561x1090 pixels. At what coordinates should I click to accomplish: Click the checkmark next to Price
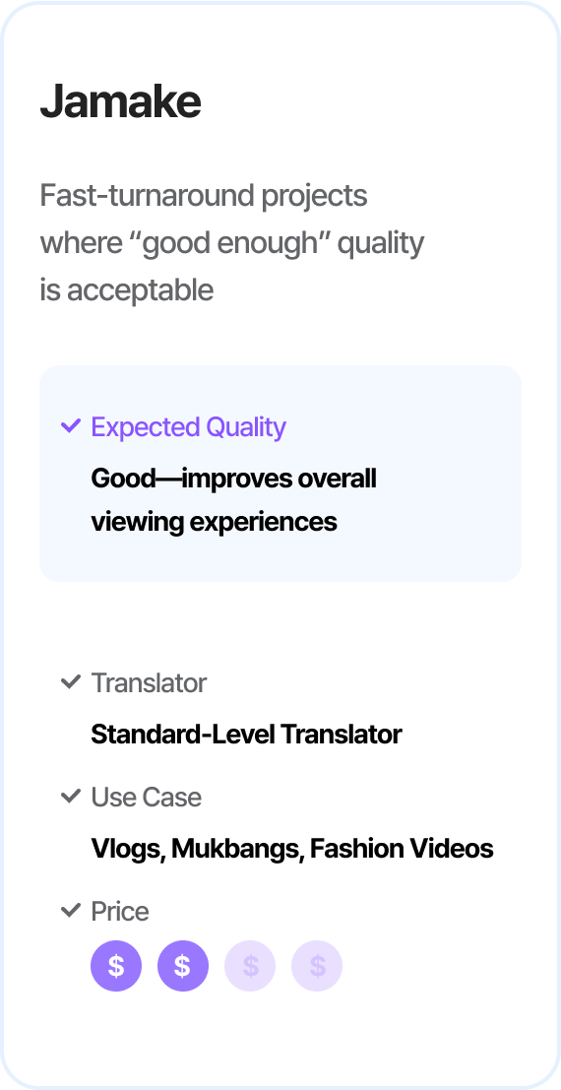point(71,910)
